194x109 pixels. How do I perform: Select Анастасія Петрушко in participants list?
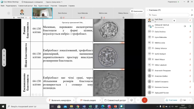click(169, 71)
